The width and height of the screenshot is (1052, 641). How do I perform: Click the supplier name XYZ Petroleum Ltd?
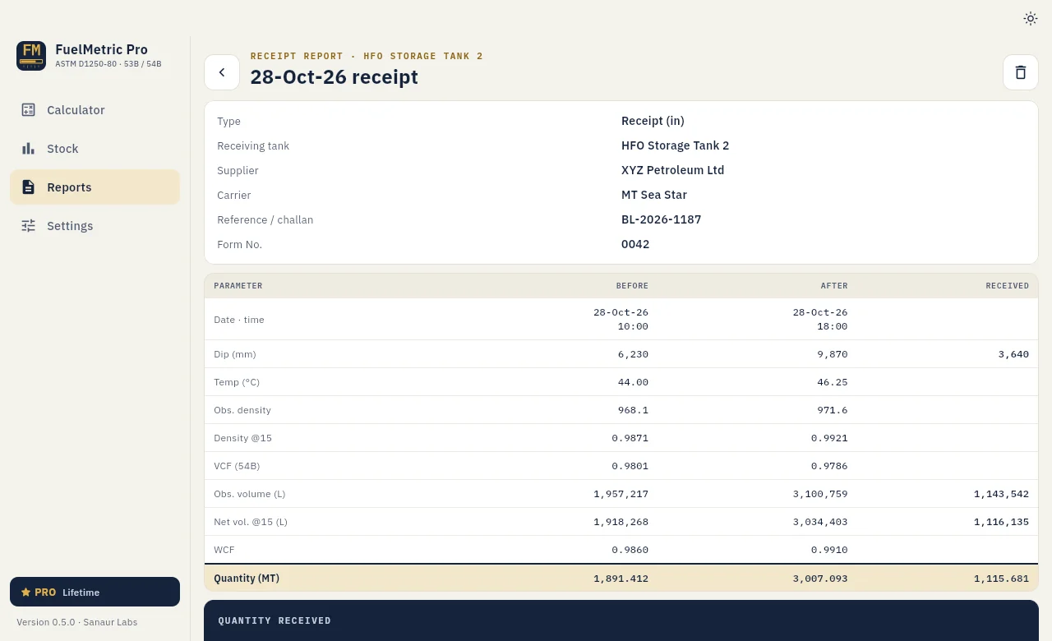tap(672, 170)
